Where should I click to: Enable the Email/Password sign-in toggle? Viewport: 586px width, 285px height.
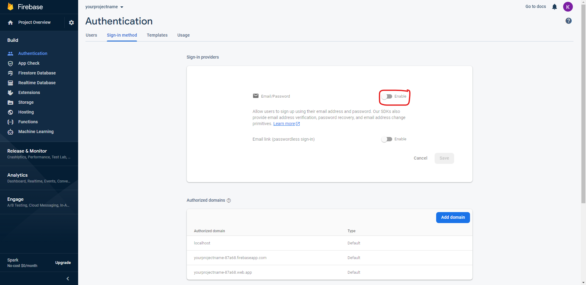(x=387, y=96)
